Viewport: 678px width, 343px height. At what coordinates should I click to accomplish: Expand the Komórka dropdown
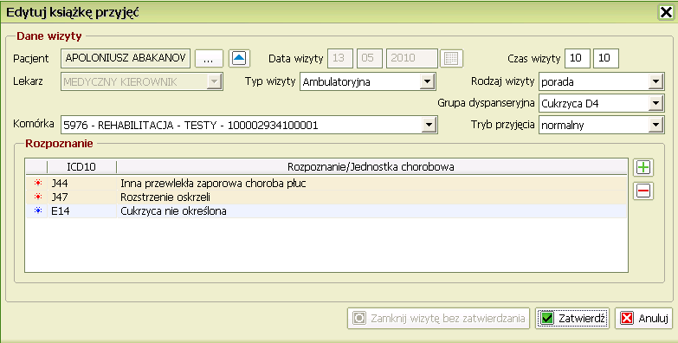pos(429,125)
